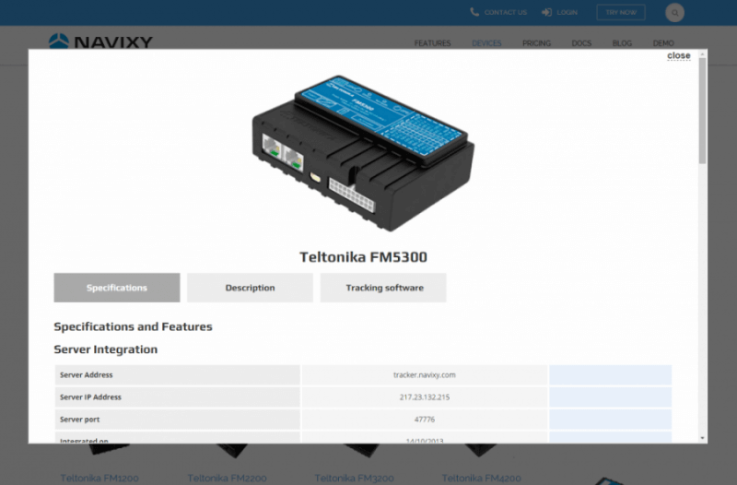The image size is (737, 485).
Task: Switch to the Specifications tab
Action: [117, 288]
